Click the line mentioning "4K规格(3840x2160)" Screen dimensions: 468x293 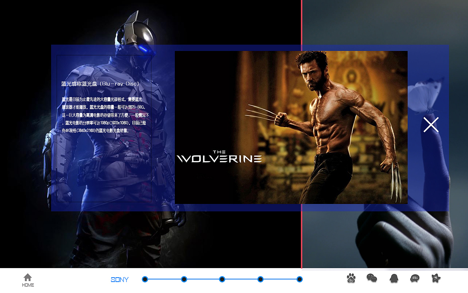point(95,130)
